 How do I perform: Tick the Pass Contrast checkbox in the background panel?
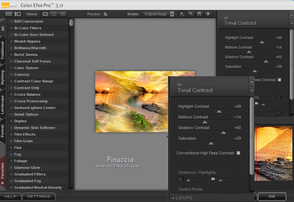coord(279,80)
